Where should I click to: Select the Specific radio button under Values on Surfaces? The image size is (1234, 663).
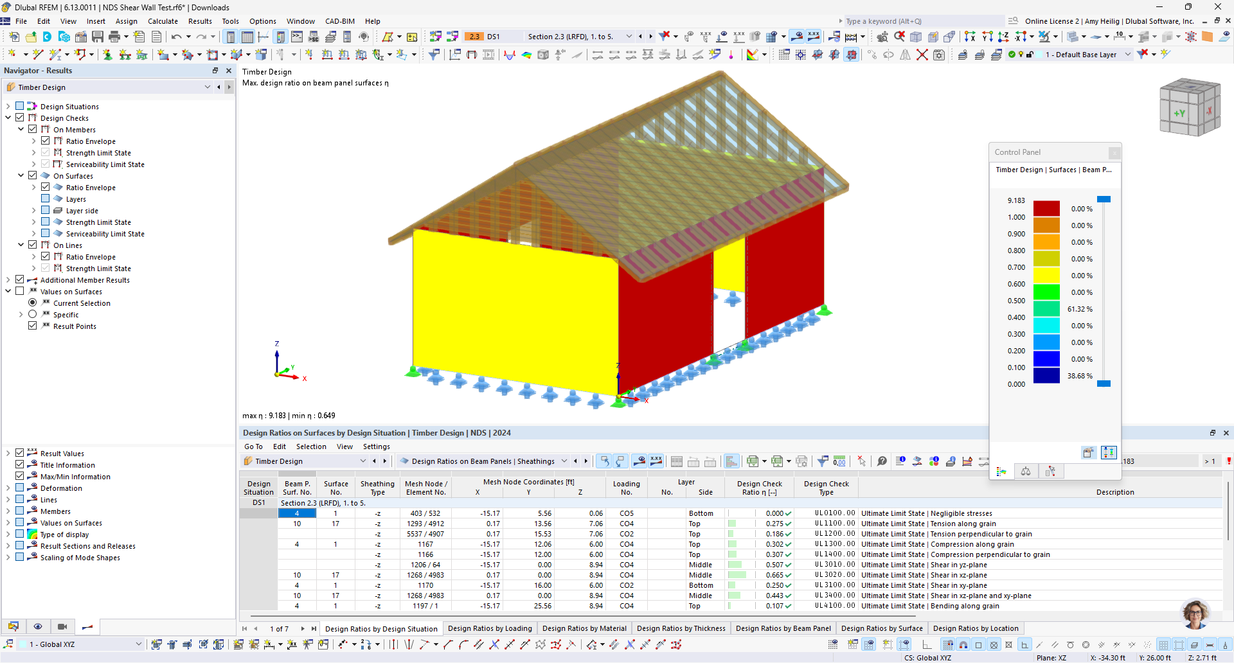click(33, 314)
